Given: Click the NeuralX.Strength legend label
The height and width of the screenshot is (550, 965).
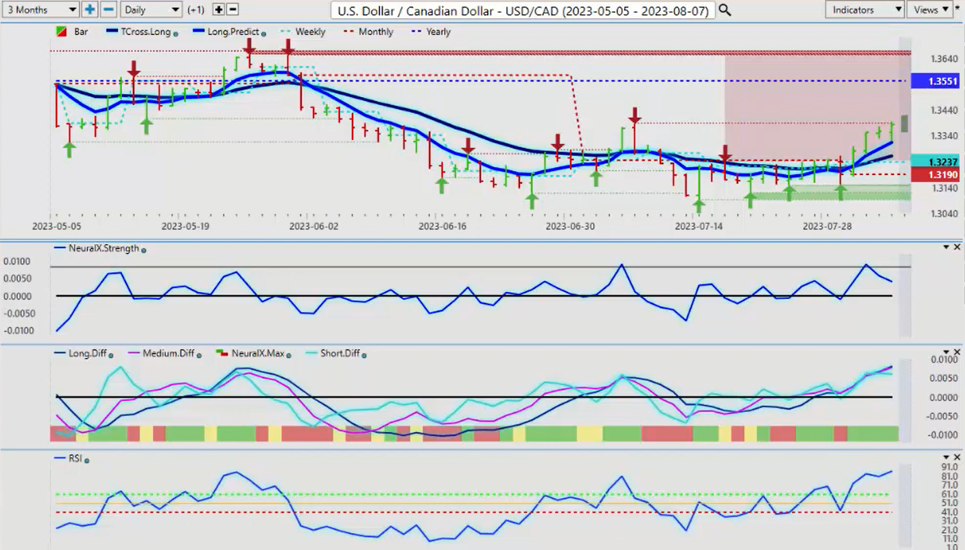Looking at the screenshot, I should point(103,248).
